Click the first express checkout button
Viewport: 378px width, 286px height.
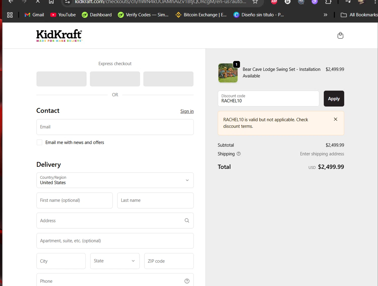[61, 79]
